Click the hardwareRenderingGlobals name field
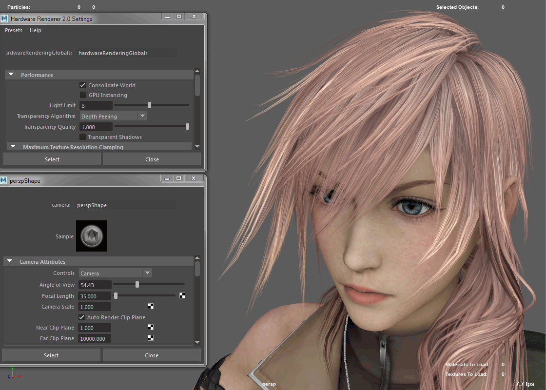This screenshot has height=390, width=546. point(127,53)
